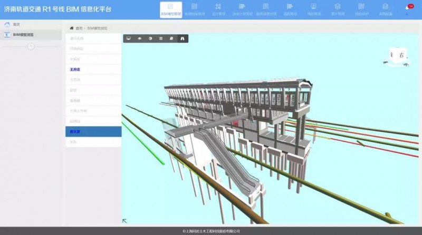Click the 首页 home icon in left sidebar
This screenshot has width=422, height=235.
[x=7, y=25]
